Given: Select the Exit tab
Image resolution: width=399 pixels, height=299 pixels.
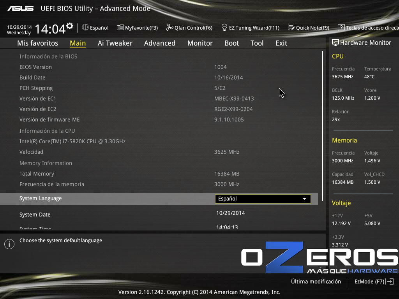Looking at the screenshot, I should pos(281,43).
